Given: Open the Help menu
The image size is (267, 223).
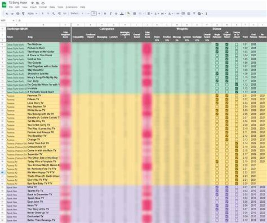Looking at the screenshot, I should click(82, 7).
